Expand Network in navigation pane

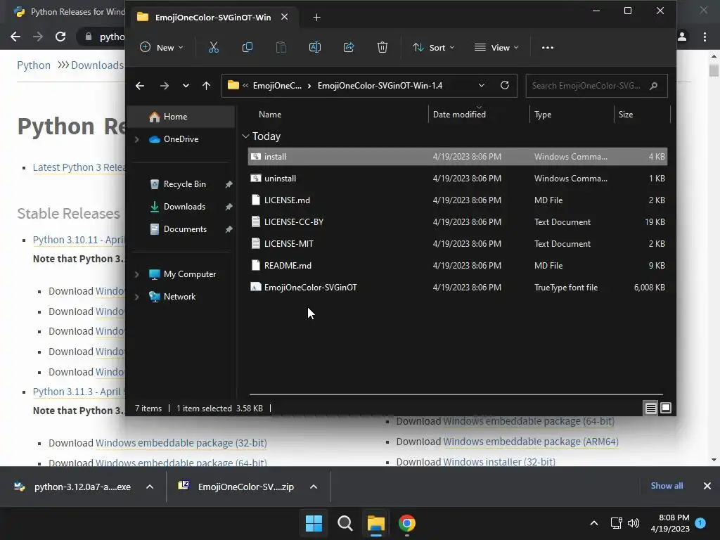[137, 297]
